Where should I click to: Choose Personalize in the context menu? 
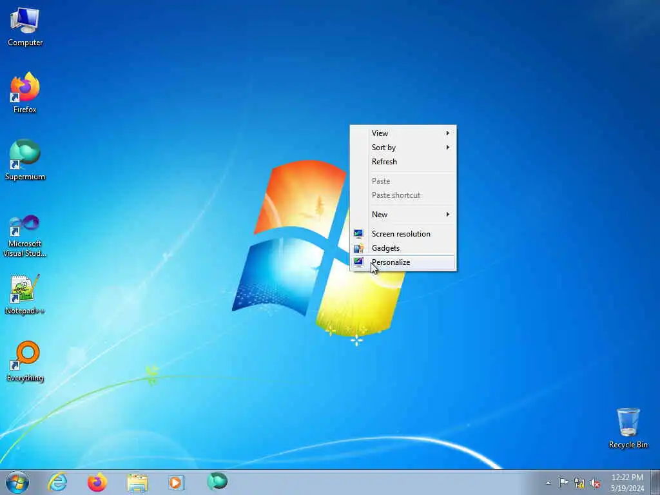(x=403, y=262)
